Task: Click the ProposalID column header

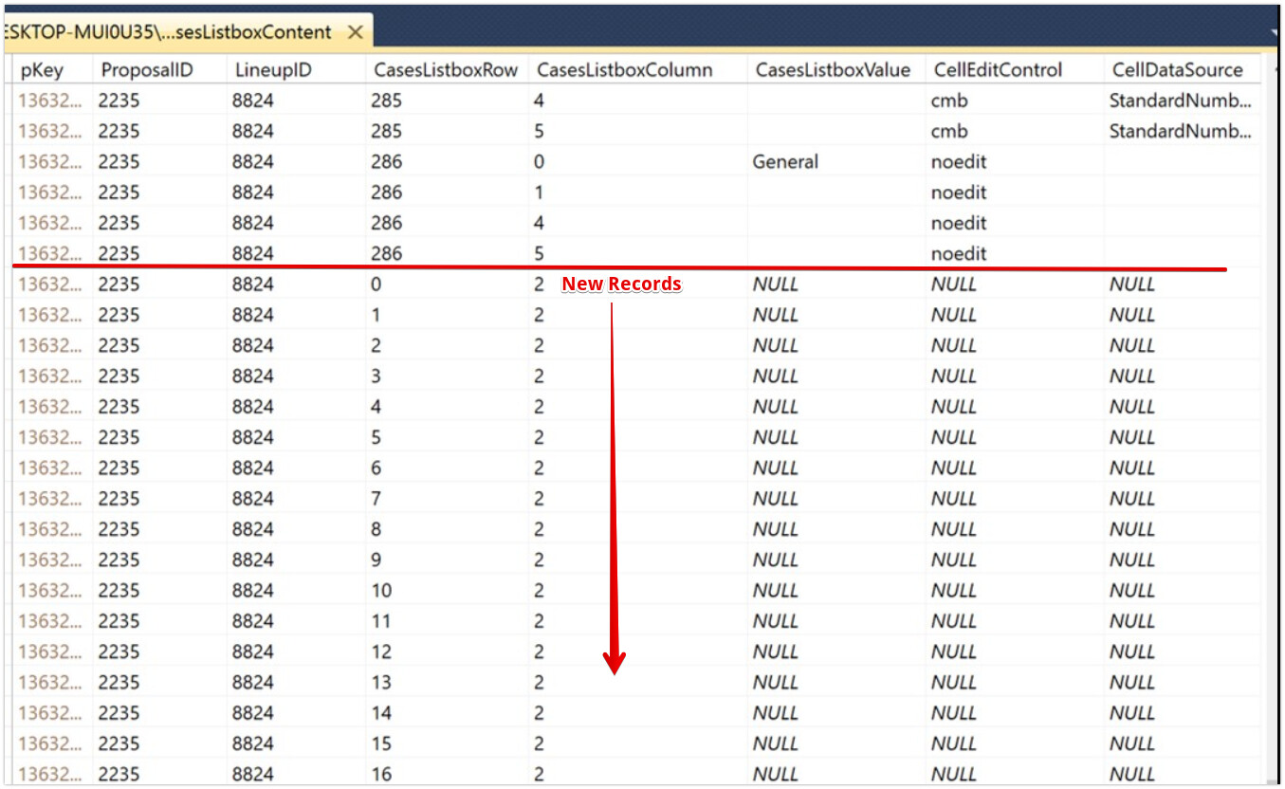Action: 146,69
